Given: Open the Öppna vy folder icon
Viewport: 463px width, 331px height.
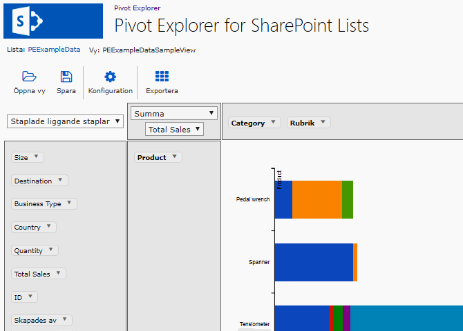Looking at the screenshot, I should tap(29, 77).
